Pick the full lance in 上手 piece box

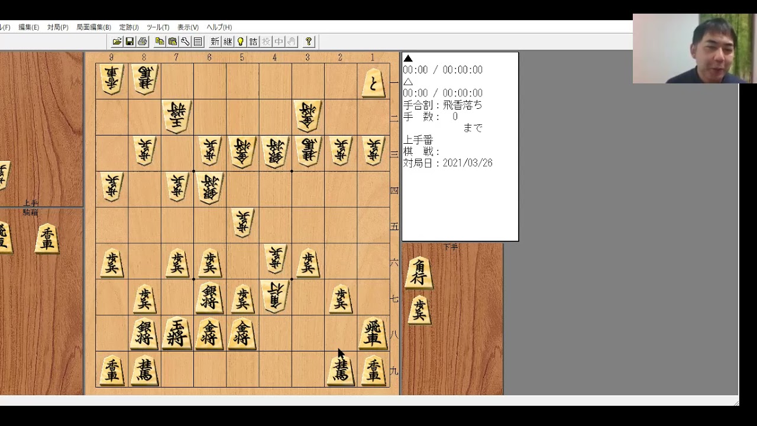click(x=47, y=238)
